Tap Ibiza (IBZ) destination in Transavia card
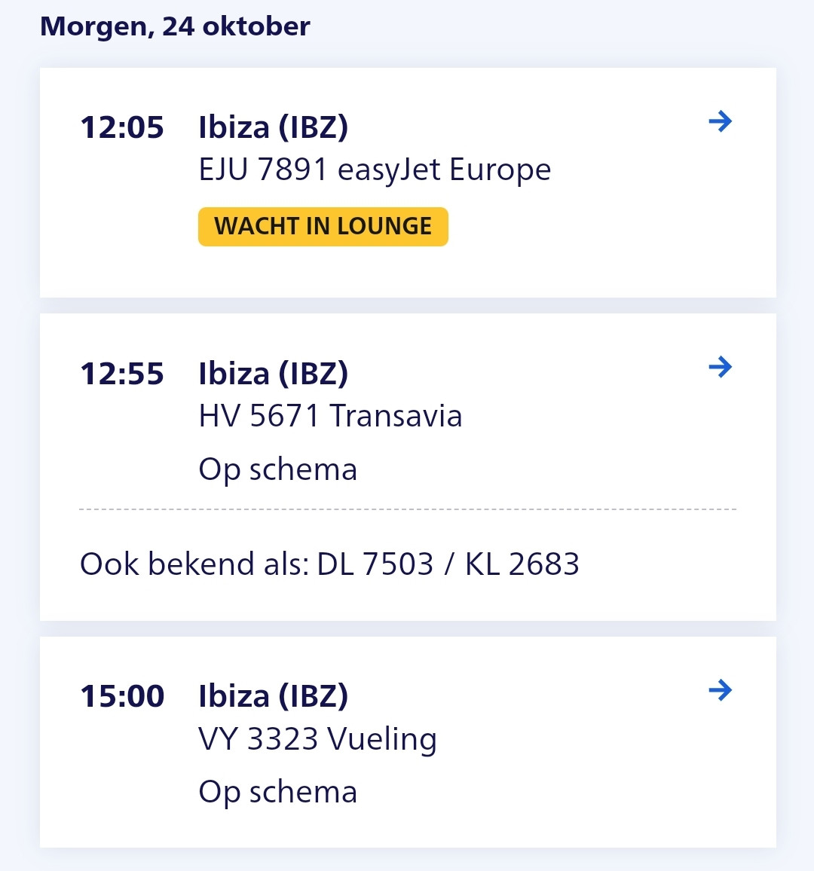 point(273,374)
